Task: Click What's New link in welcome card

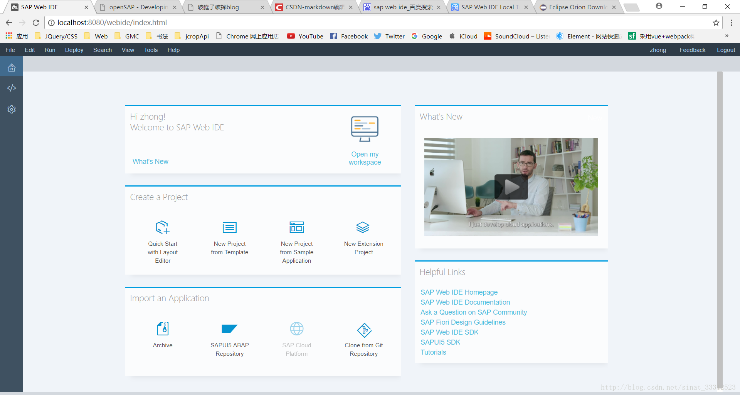Action: [150, 162]
